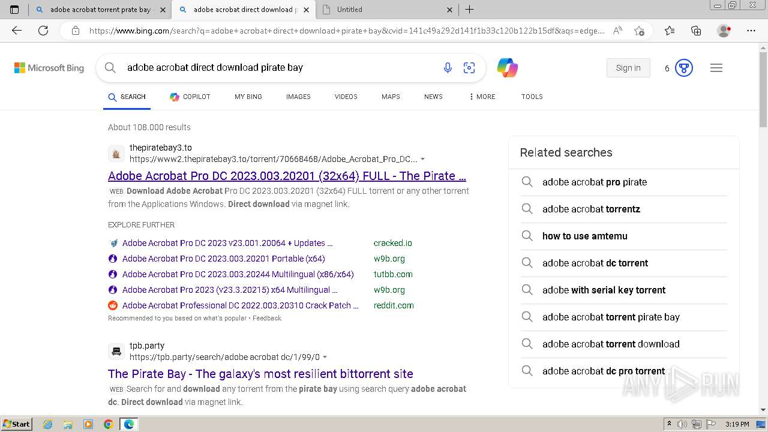
Task: Click the site lock icon in address bar
Action: pyautogui.click(x=76, y=31)
